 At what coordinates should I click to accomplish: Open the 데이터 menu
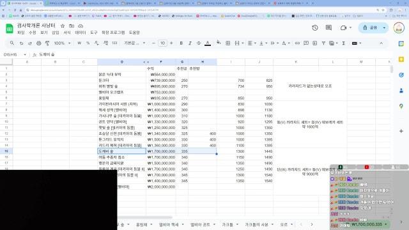click(81, 33)
